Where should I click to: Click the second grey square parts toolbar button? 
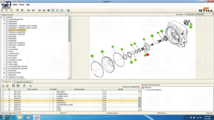[x=18, y=86]
